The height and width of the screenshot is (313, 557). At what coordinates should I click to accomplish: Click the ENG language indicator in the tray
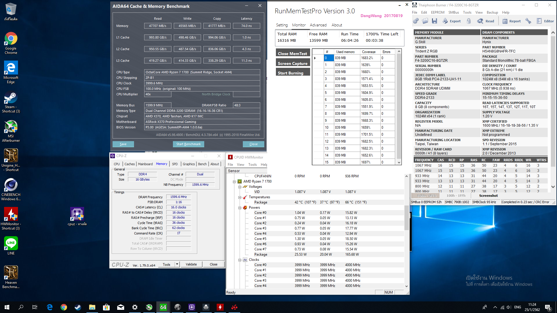coord(518,307)
